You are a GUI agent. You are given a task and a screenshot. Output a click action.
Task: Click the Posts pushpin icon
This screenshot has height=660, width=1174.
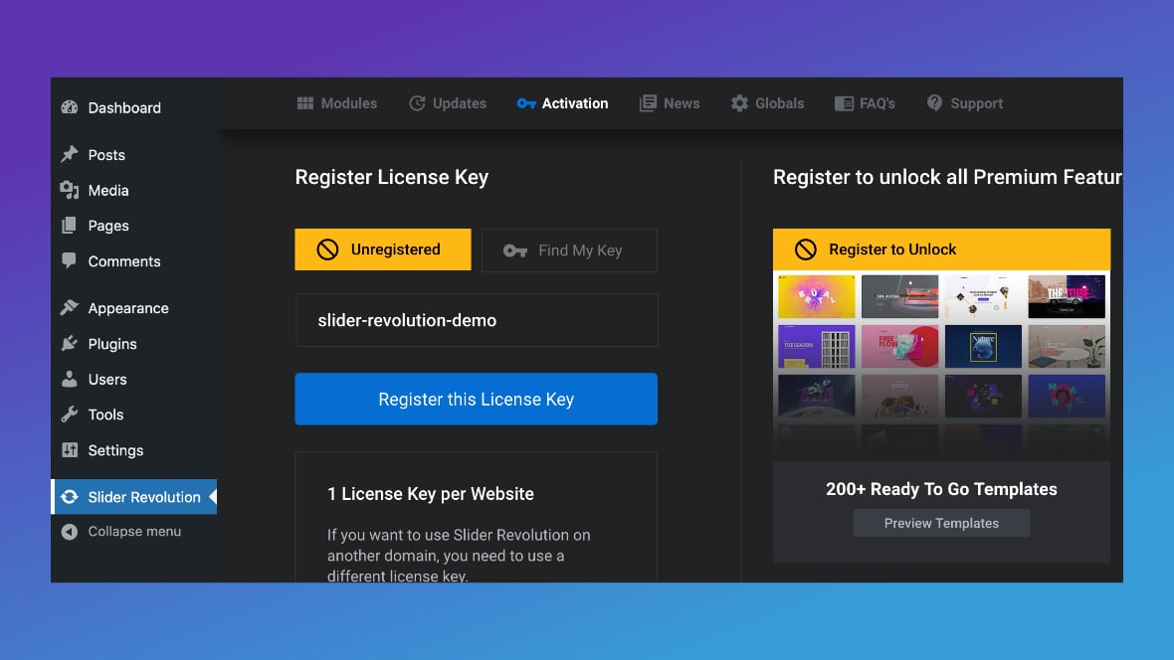point(70,154)
